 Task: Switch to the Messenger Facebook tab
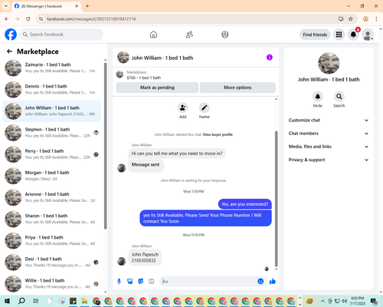coord(47,6)
